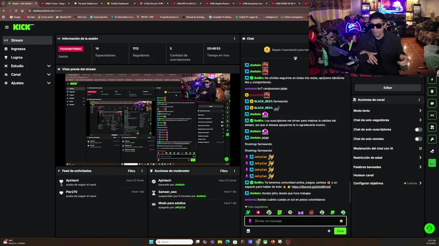Click the green headset support button
This screenshot has height=246, width=439.
tap(429, 228)
